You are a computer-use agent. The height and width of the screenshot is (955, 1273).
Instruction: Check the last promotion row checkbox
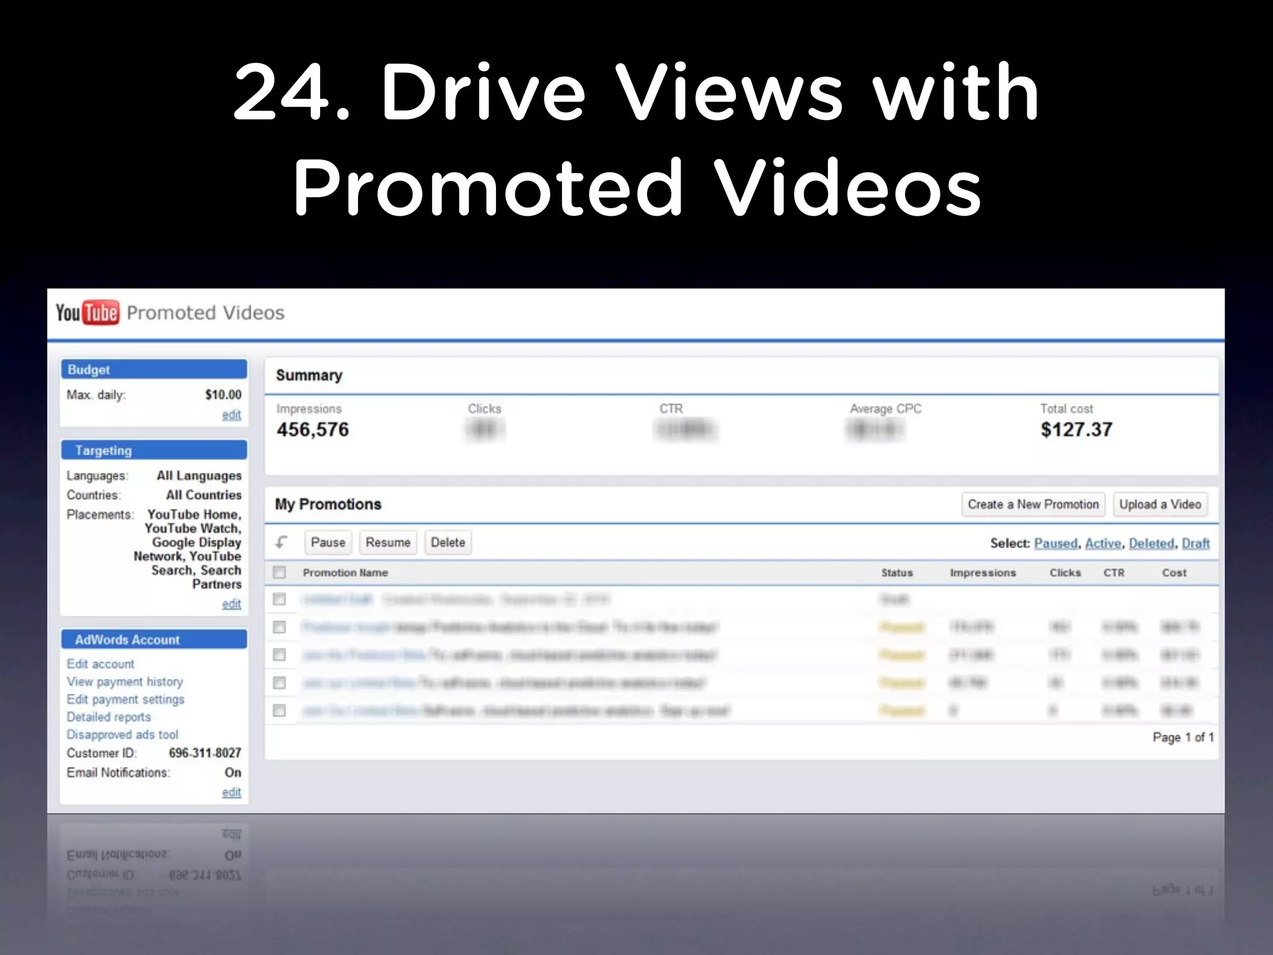pos(280,710)
